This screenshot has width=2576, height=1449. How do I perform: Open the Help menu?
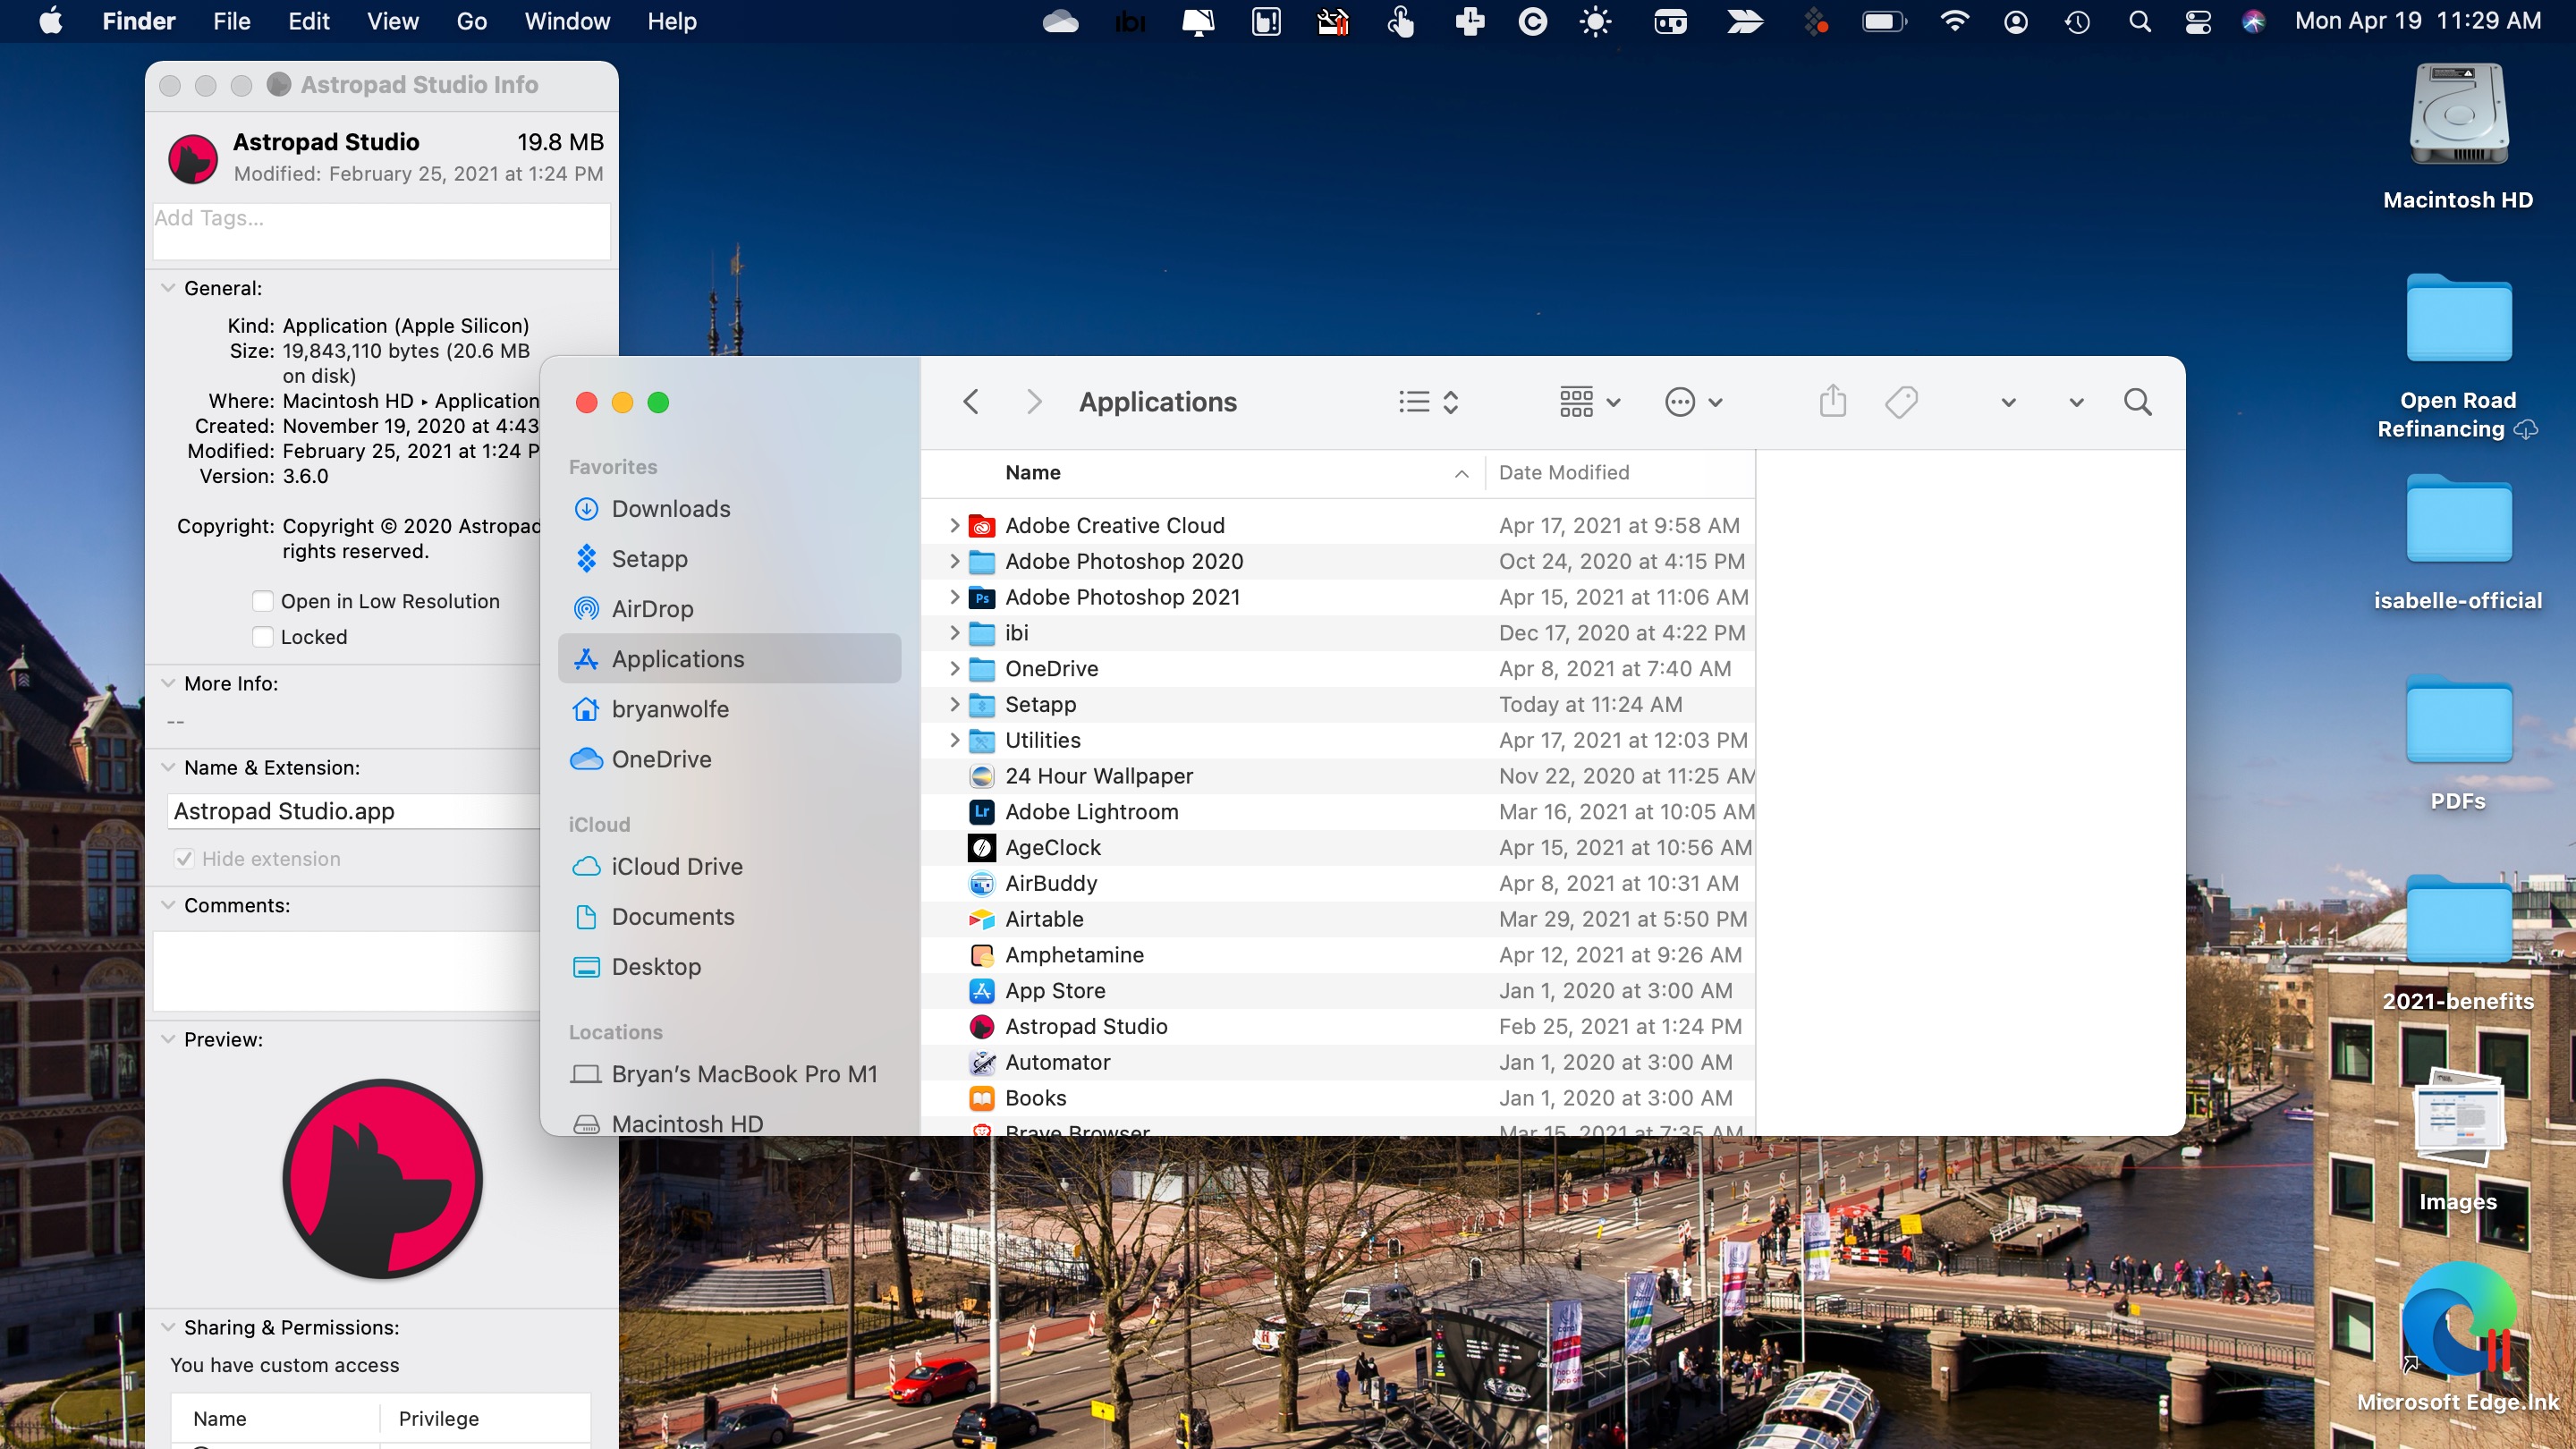[671, 21]
